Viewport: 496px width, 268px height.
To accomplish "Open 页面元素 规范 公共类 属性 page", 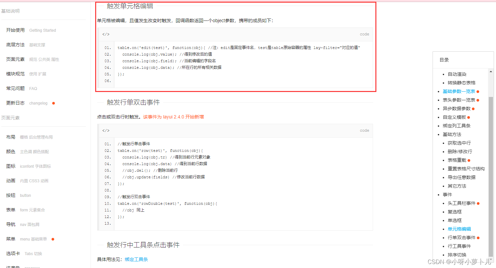I will pyautogui.click(x=33, y=59).
